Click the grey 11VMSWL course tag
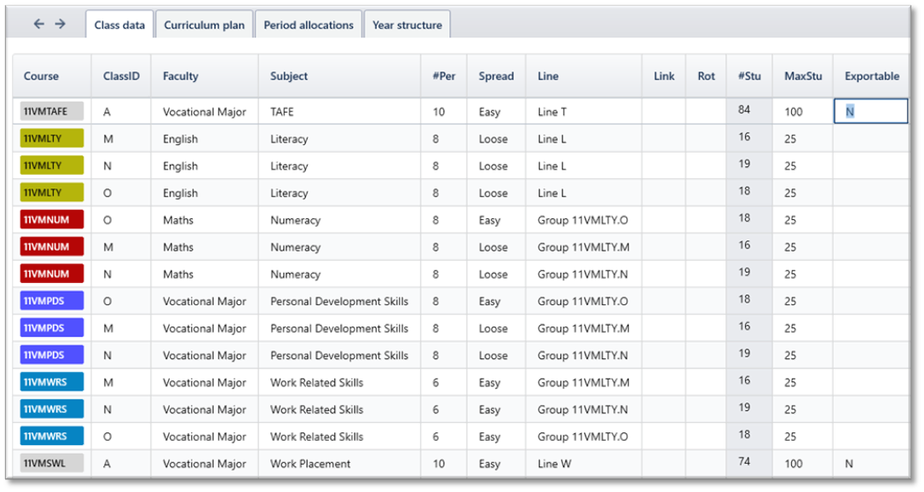 (x=52, y=463)
